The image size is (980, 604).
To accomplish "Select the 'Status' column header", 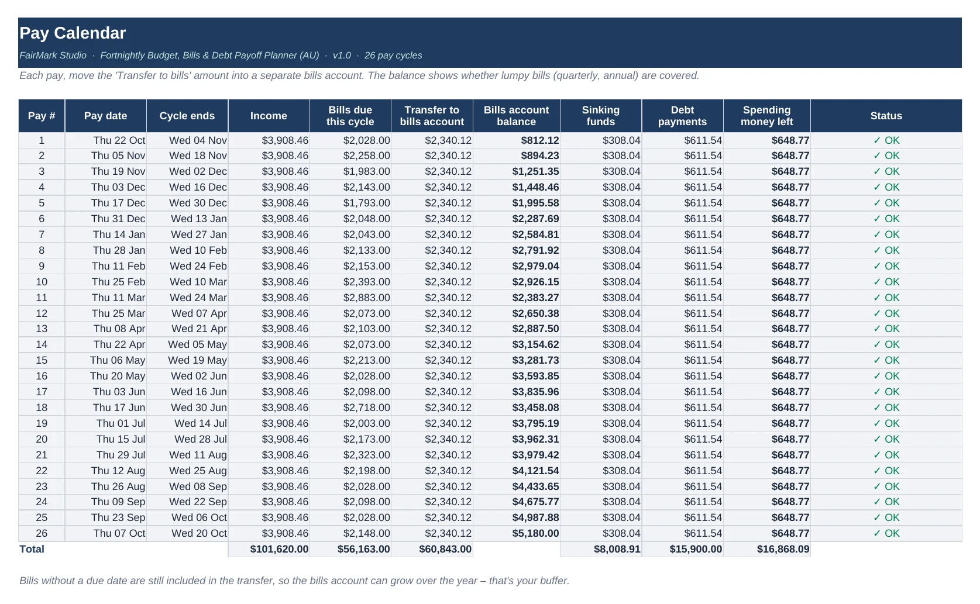I will (x=886, y=116).
